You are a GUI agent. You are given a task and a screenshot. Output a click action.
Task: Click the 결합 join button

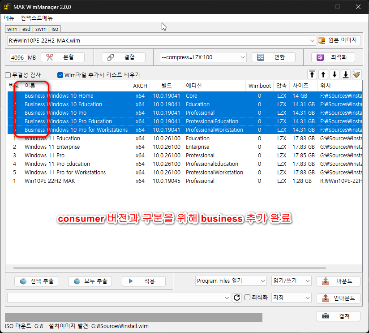pyautogui.click(x=124, y=57)
